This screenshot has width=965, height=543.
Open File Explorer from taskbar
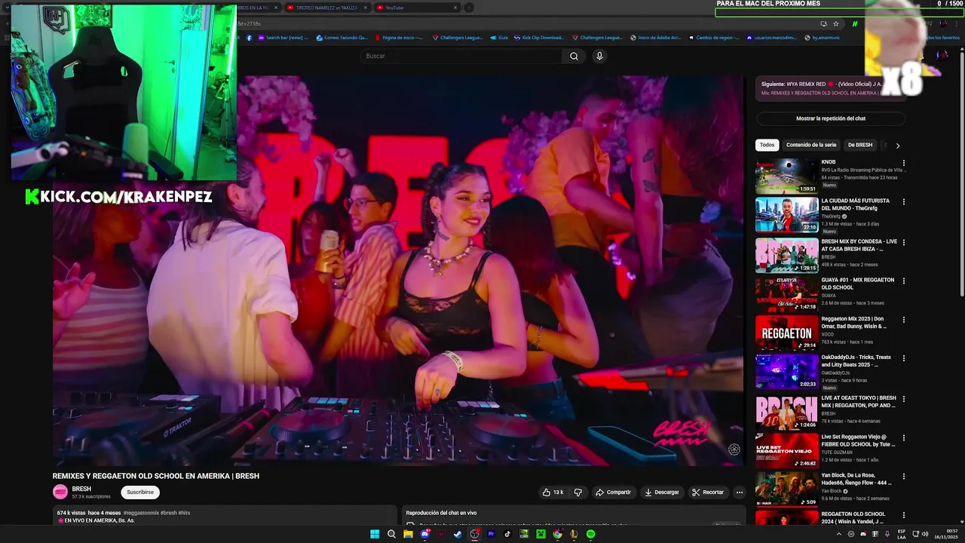point(408,534)
